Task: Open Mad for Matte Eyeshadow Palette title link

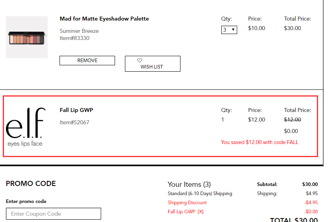Action: pyautogui.click(x=104, y=19)
